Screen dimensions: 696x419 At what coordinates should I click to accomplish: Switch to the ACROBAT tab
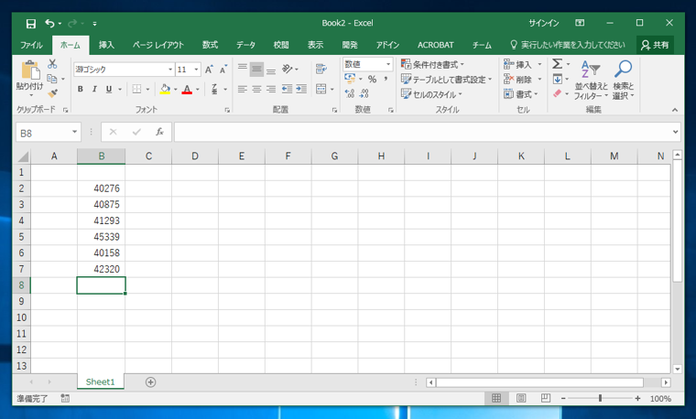point(435,45)
